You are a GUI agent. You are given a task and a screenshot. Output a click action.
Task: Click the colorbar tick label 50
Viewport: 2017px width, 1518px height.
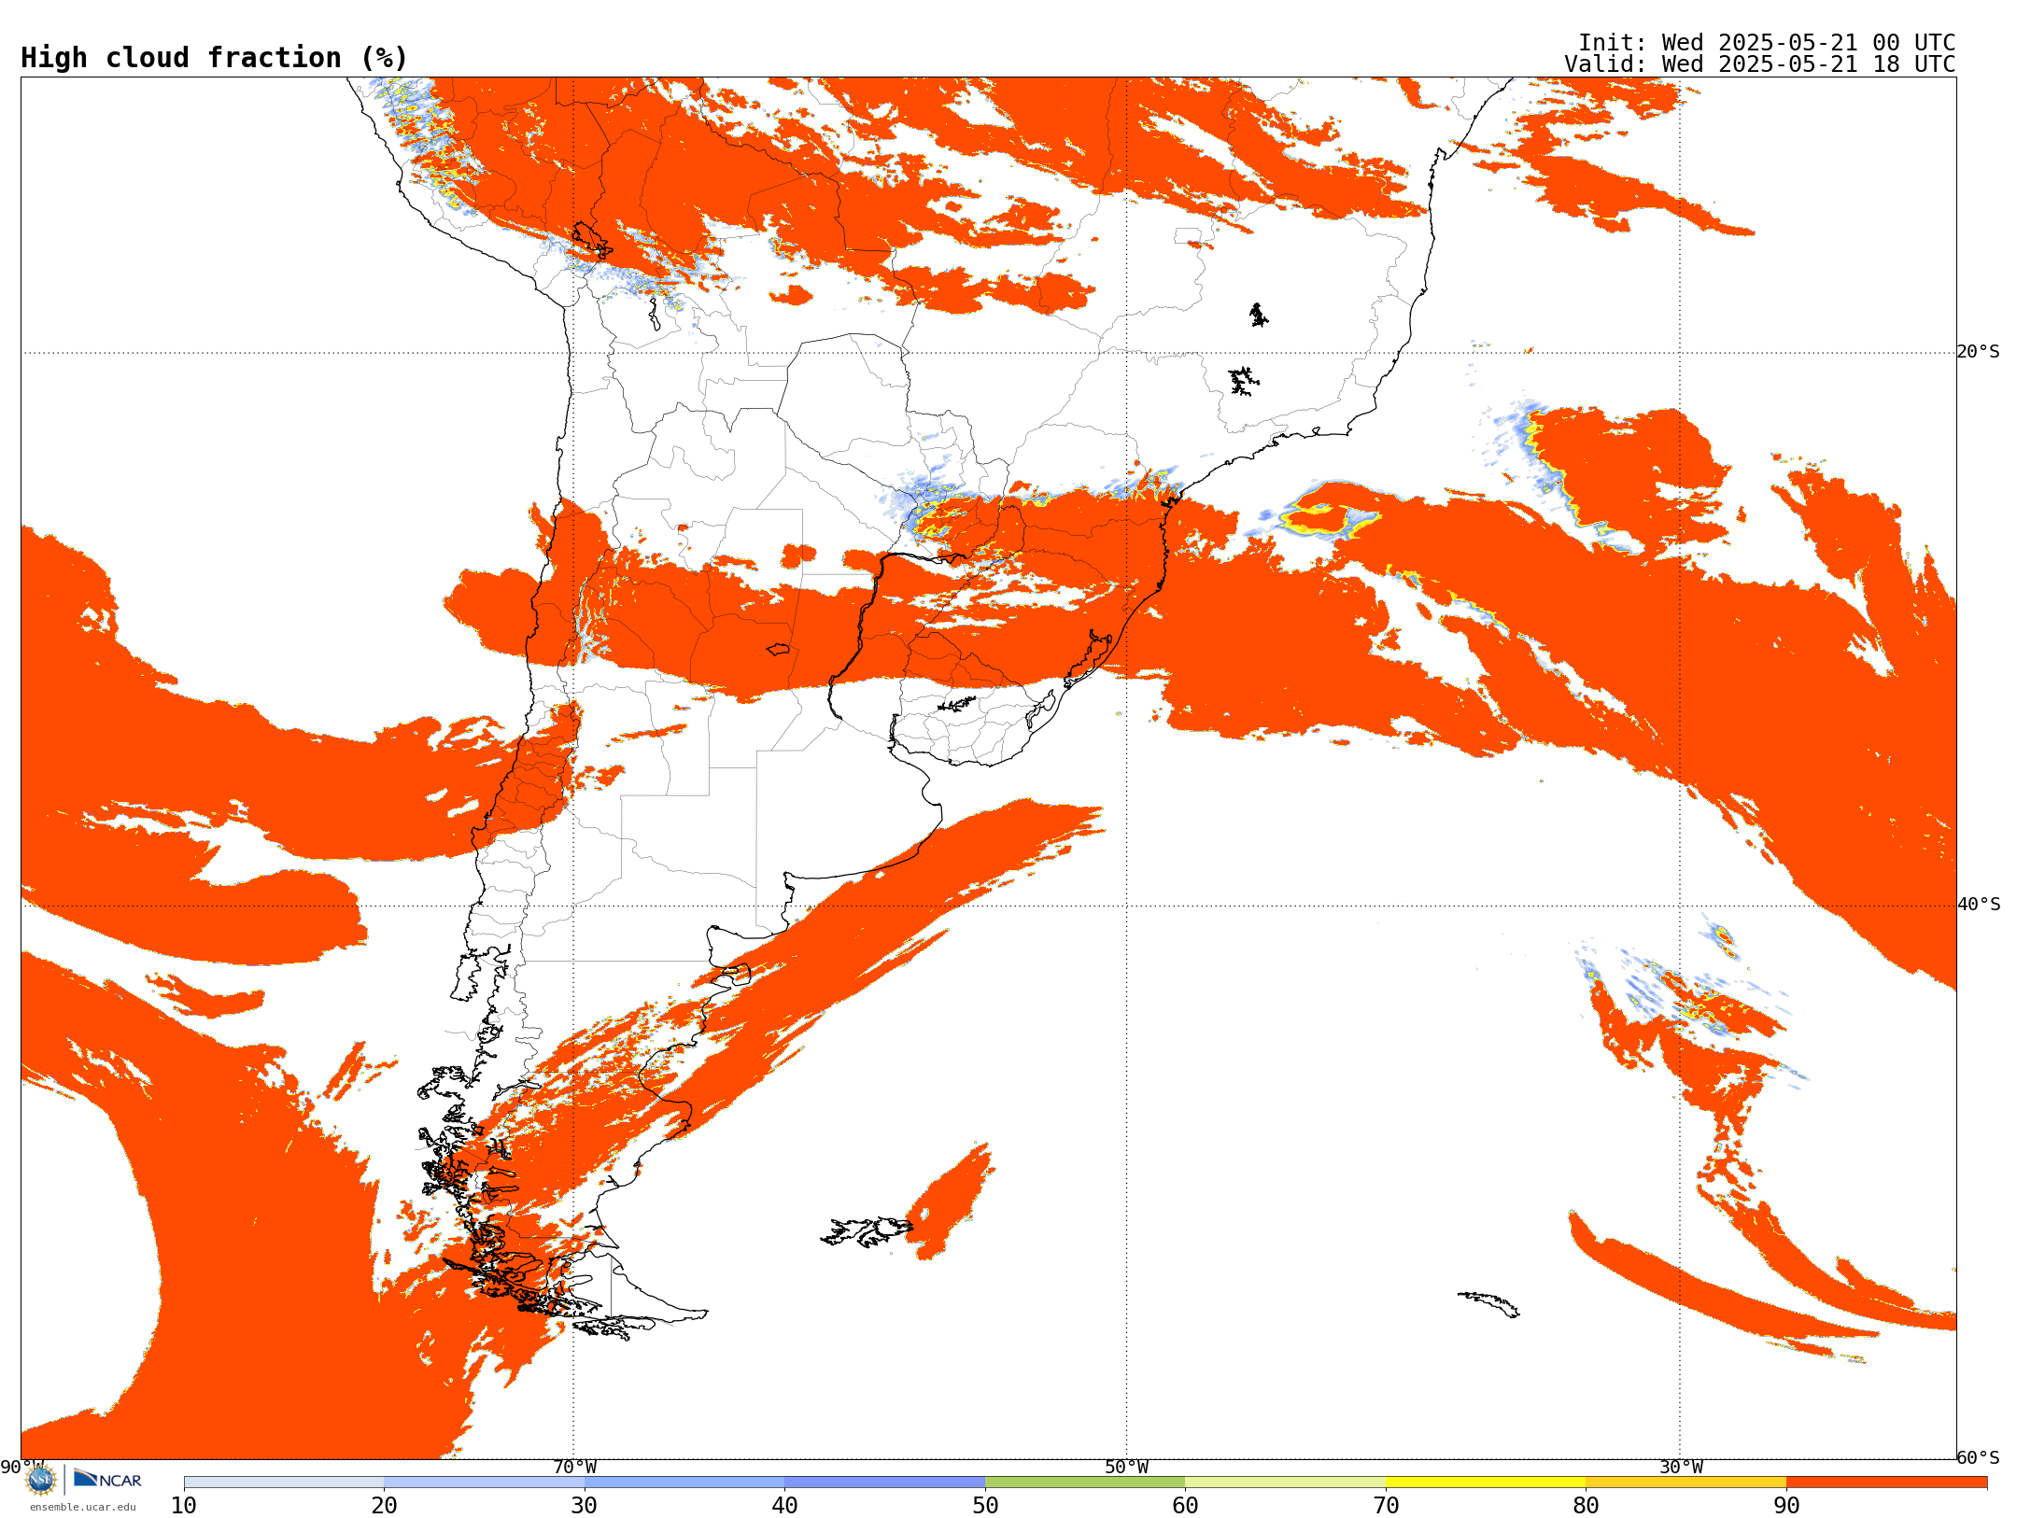tap(985, 1505)
